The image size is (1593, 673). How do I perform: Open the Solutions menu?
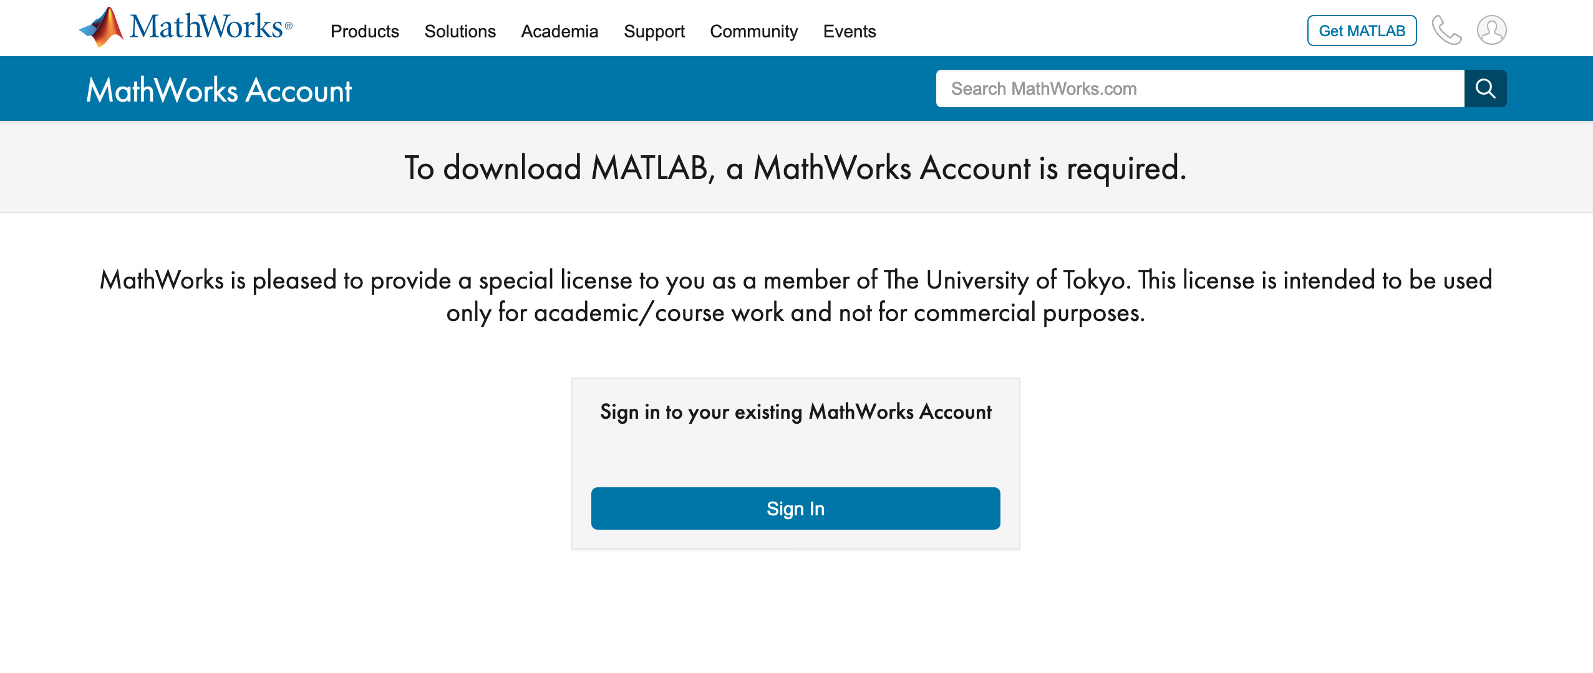tap(460, 31)
